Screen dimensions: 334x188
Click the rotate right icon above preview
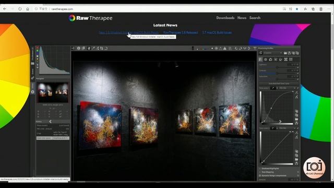coord(240,49)
